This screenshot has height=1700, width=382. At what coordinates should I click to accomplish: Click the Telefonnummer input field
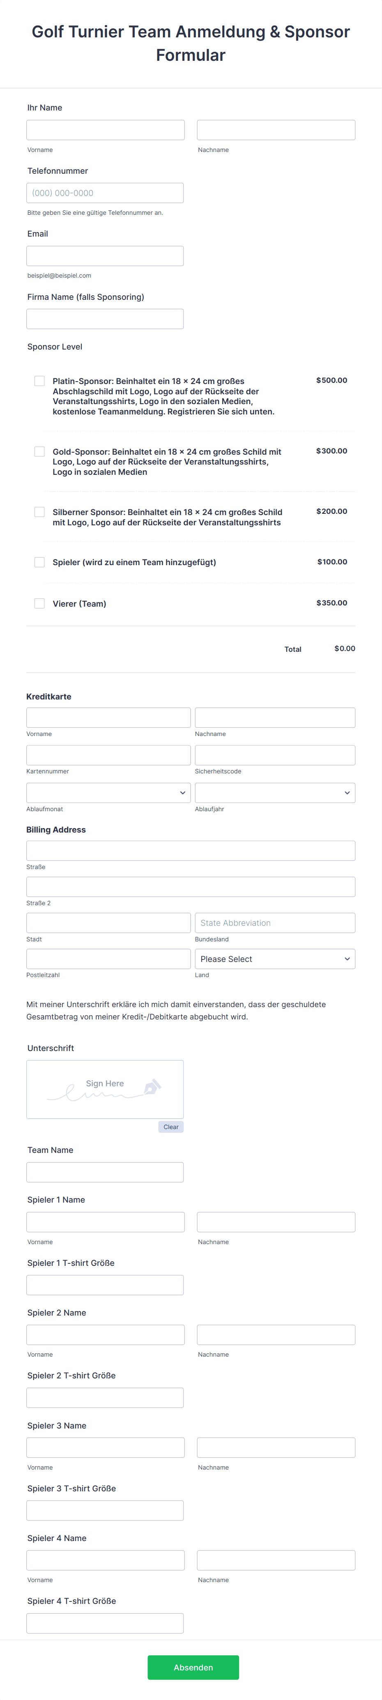105,192
